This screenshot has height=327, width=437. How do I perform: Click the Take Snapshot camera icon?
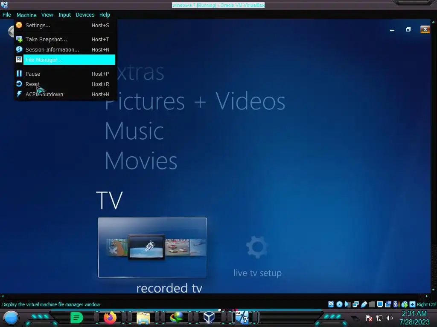19,39
